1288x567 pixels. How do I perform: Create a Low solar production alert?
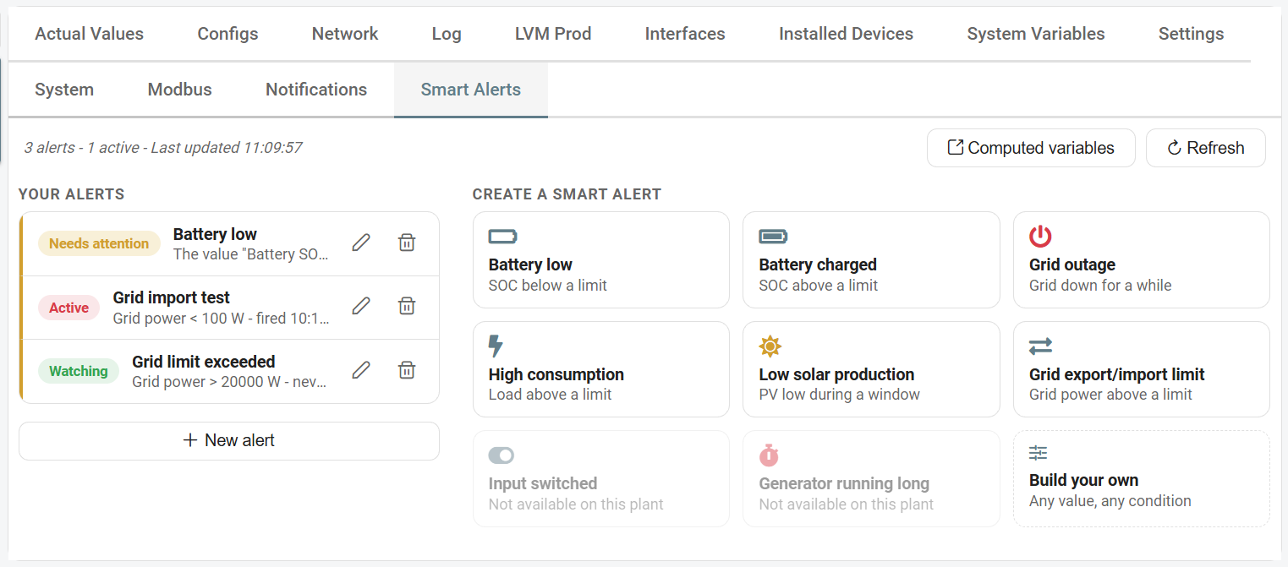pyautogui.click(x=871, y=369)
